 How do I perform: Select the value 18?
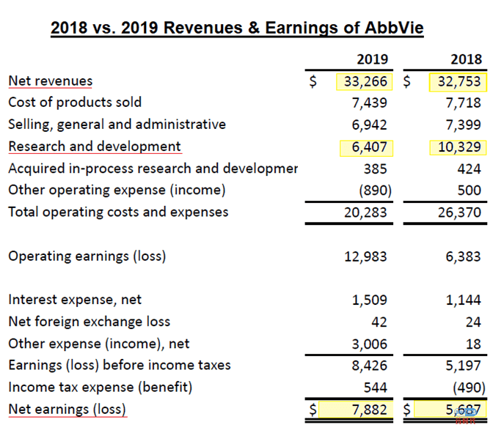(473, 344)
